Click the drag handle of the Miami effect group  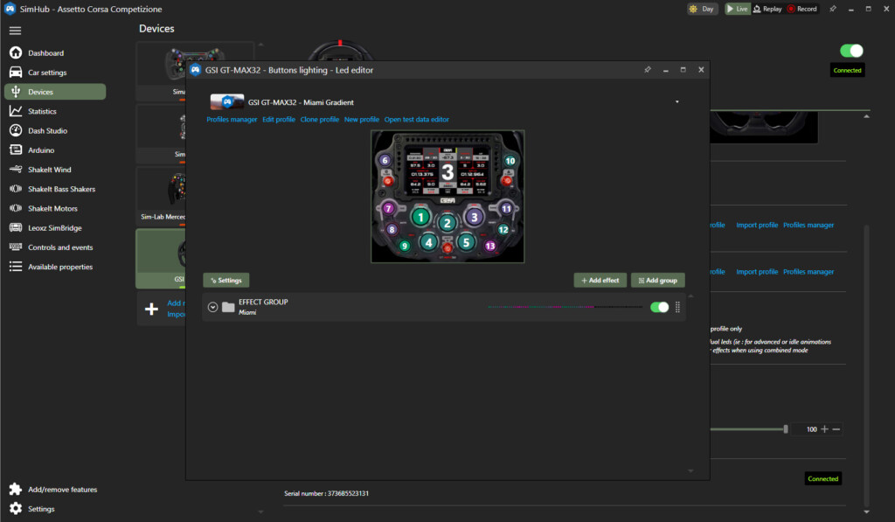point(677,307)
